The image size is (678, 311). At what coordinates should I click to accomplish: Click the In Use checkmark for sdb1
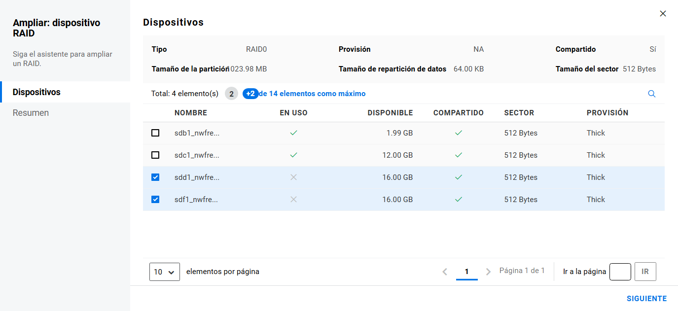tap(293, 133)
